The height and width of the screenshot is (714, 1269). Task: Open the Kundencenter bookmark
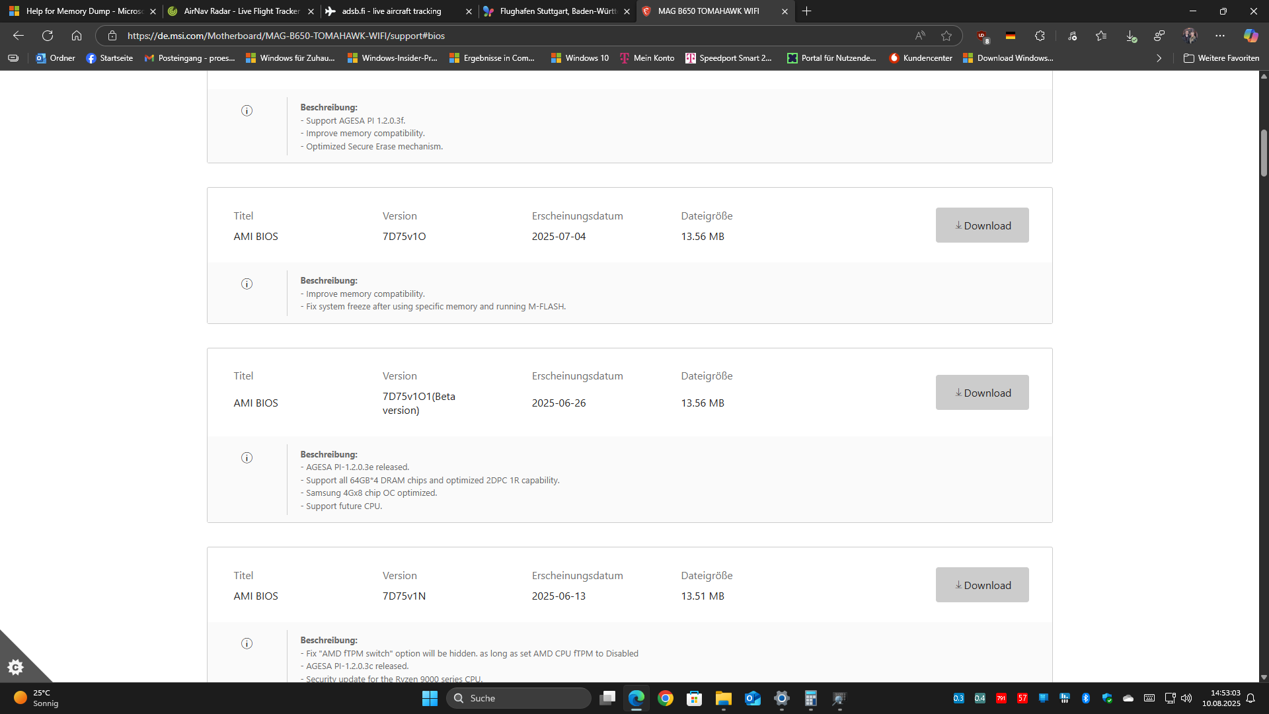[921, 58]
